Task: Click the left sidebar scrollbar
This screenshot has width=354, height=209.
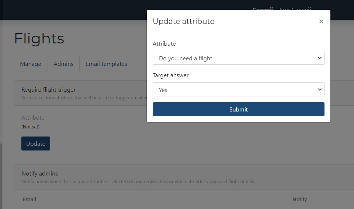Action: tap(1, 173)
